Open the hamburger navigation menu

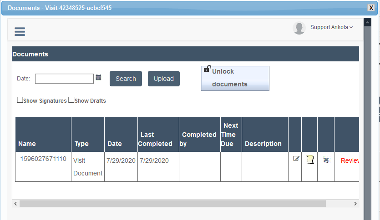20,31
